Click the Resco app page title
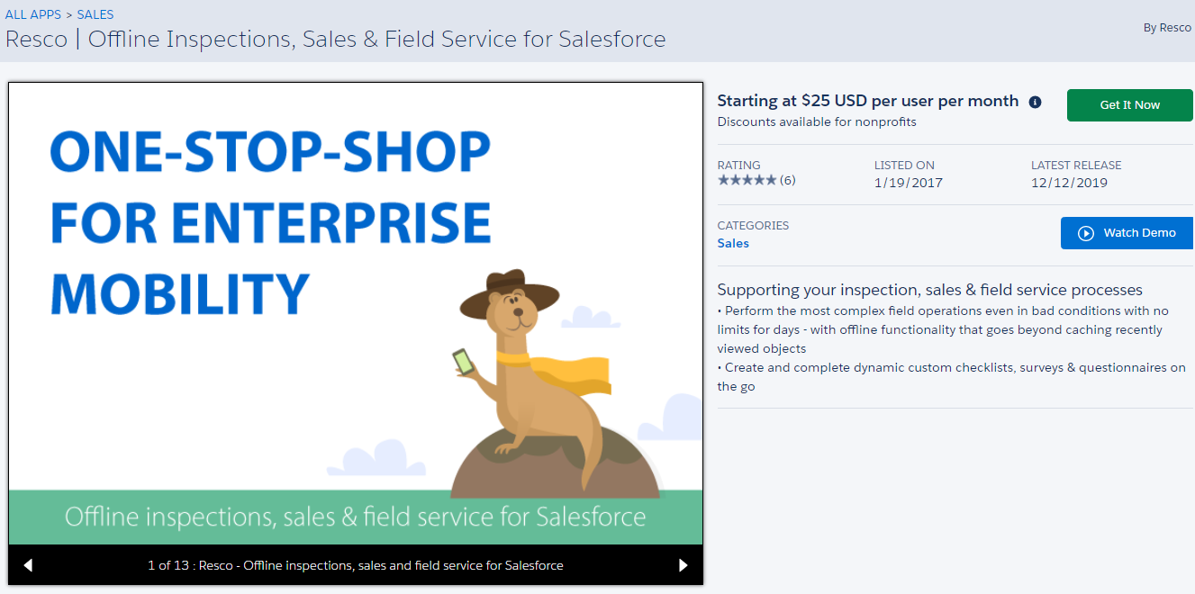 tap(335, 40)
